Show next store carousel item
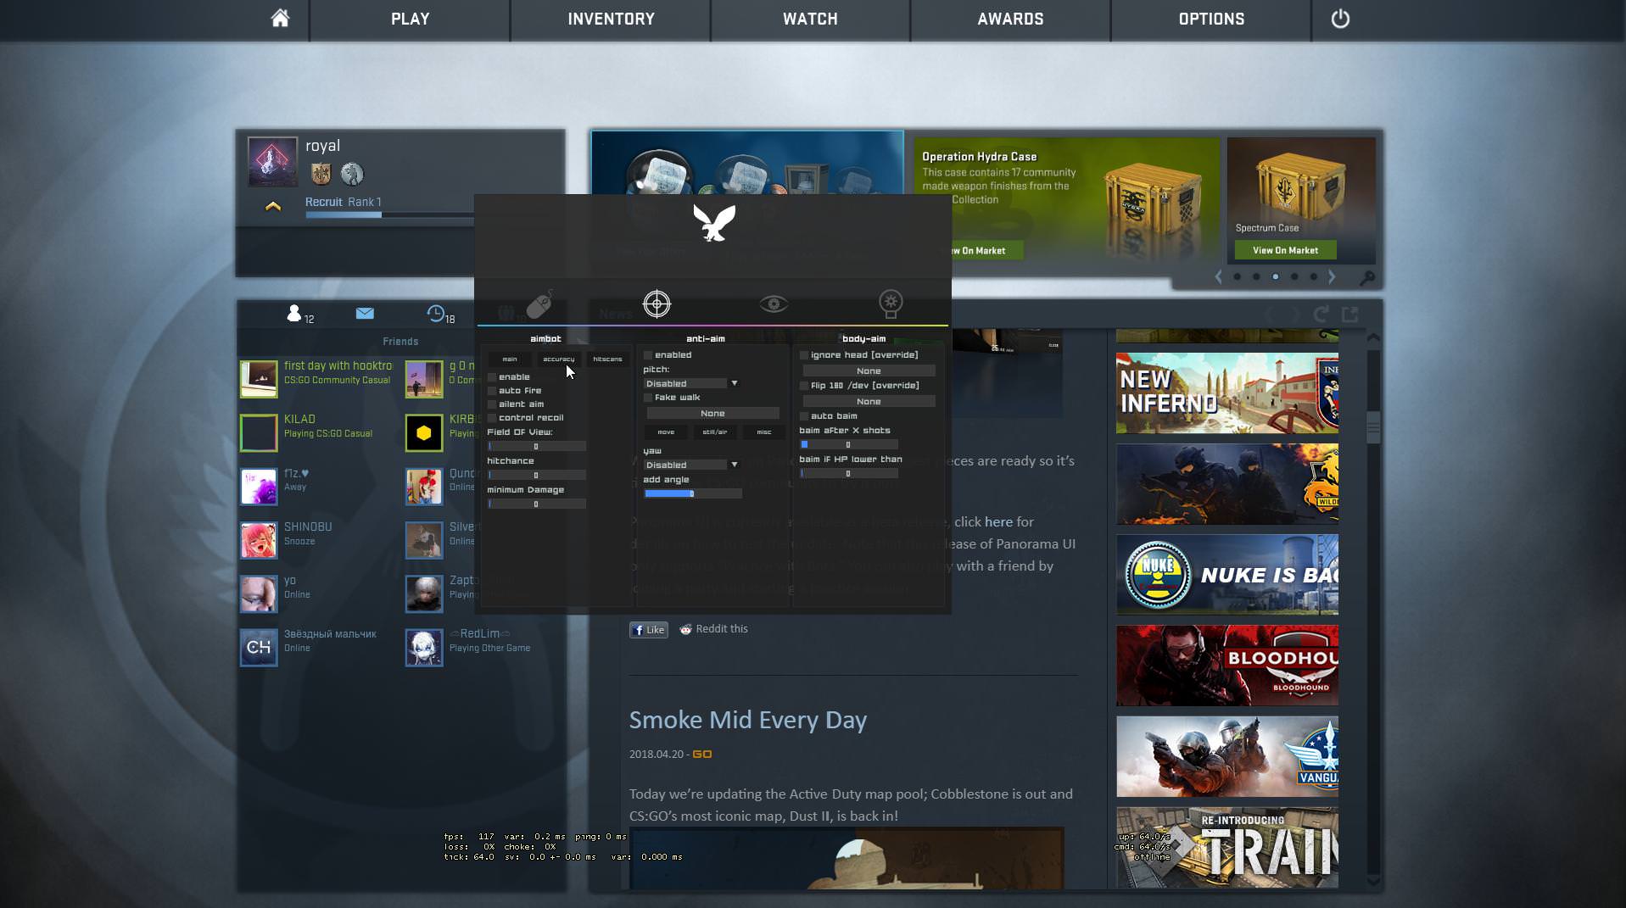The image size is (1626, 908). click(x=1332, y=276)
